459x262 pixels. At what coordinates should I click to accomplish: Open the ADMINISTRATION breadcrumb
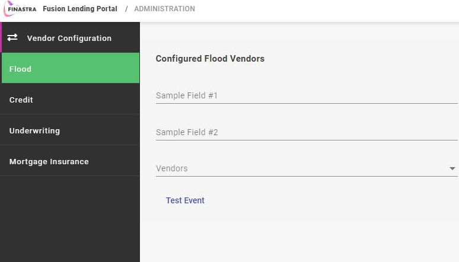click(x=164, y=9)
